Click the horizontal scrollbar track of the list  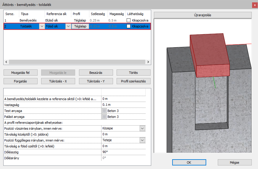[77, 62]
